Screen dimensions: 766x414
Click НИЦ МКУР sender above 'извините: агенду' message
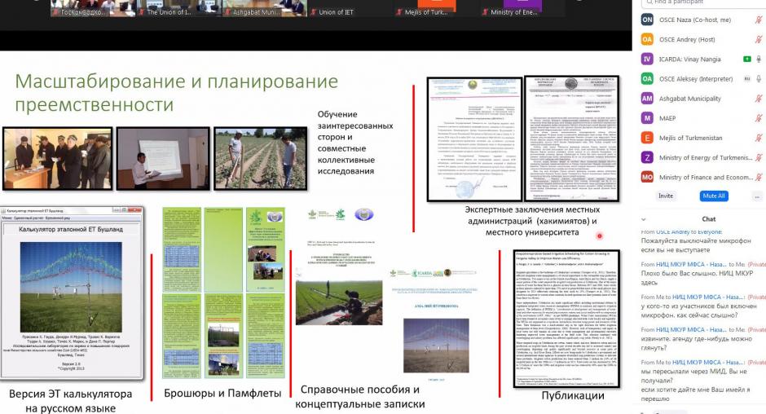(x=691, y=329)
